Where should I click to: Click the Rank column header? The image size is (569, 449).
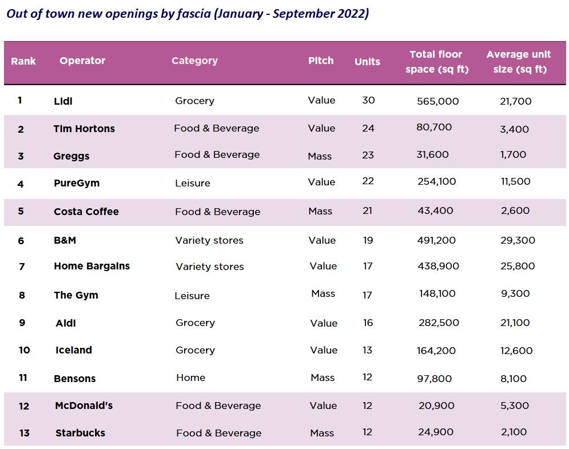click(23, 61)
